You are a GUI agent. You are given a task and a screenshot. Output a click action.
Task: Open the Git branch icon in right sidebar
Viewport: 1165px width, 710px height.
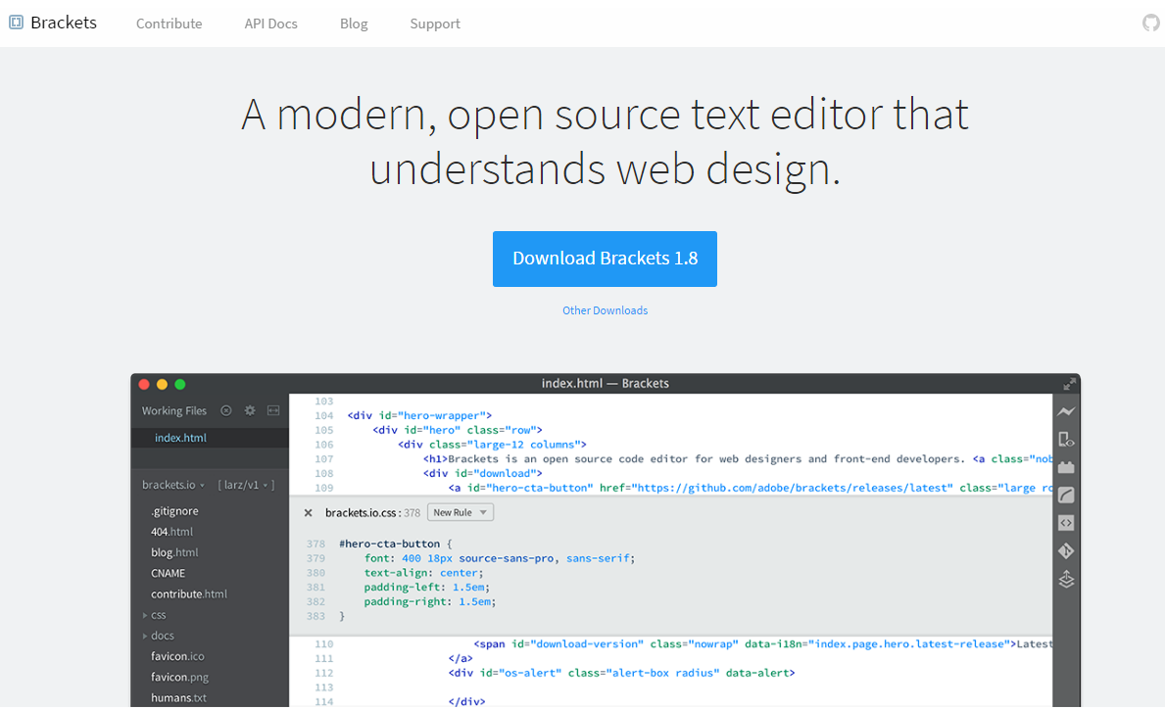1065,550
